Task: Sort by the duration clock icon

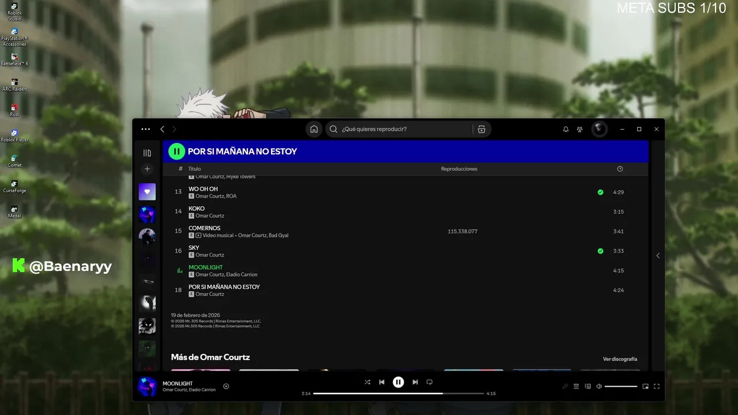Action: [x=620, y=169]
